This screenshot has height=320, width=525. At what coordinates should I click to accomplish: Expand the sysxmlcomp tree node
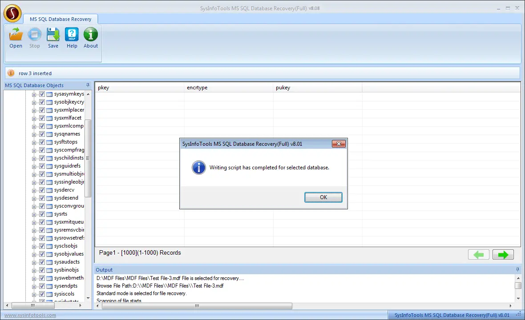point(34,127)
